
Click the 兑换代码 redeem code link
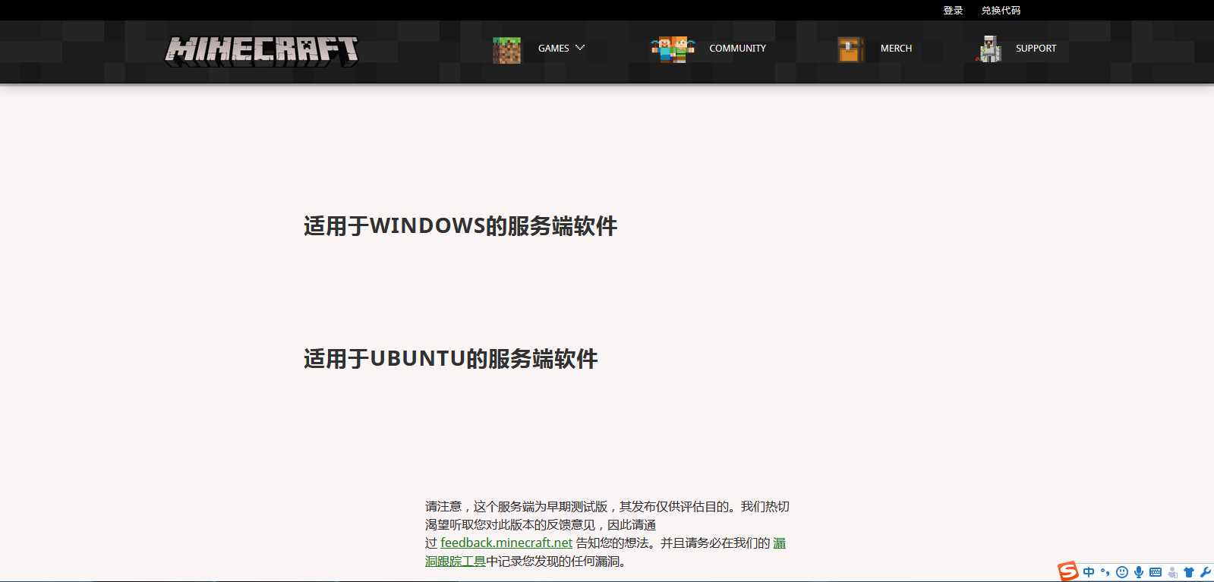pyautogui.click(x=1001, y=11)
